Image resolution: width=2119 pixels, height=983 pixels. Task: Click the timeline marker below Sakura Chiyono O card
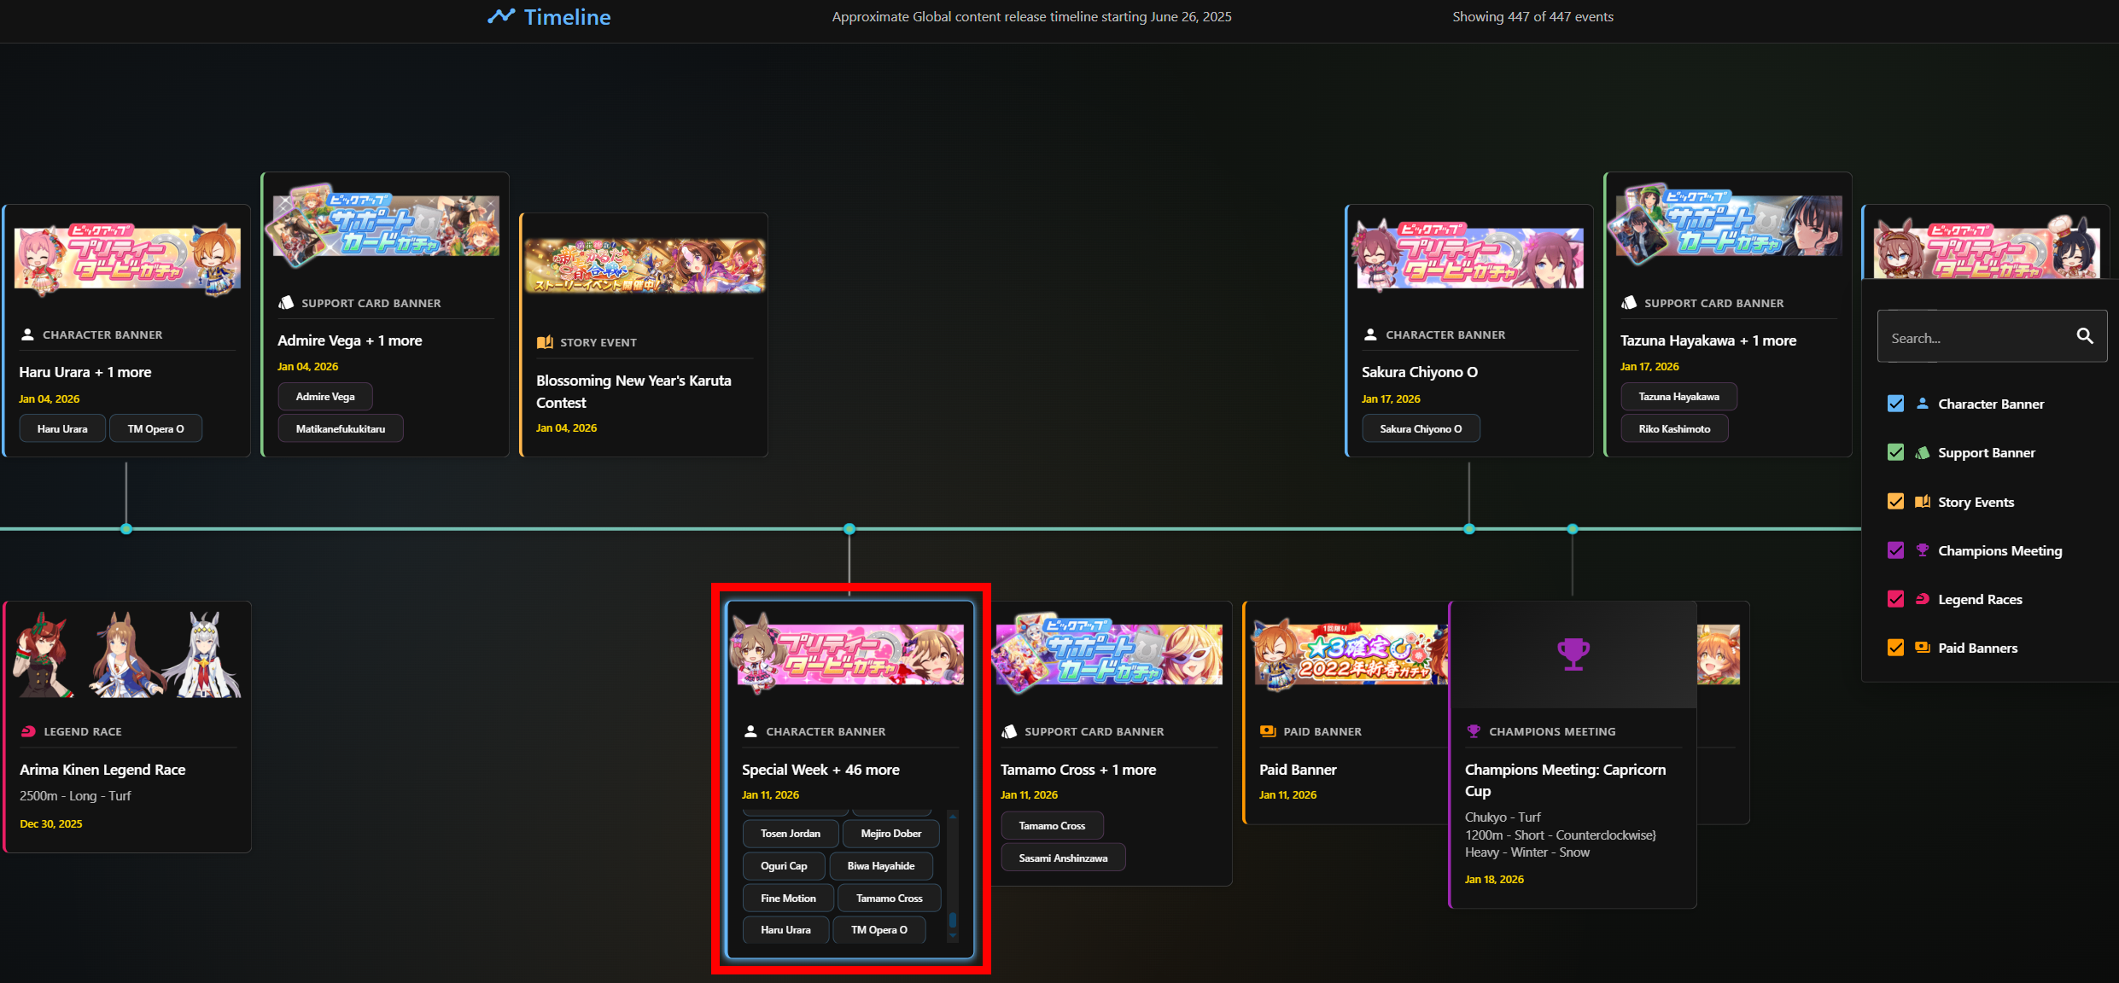(1469, 529)
